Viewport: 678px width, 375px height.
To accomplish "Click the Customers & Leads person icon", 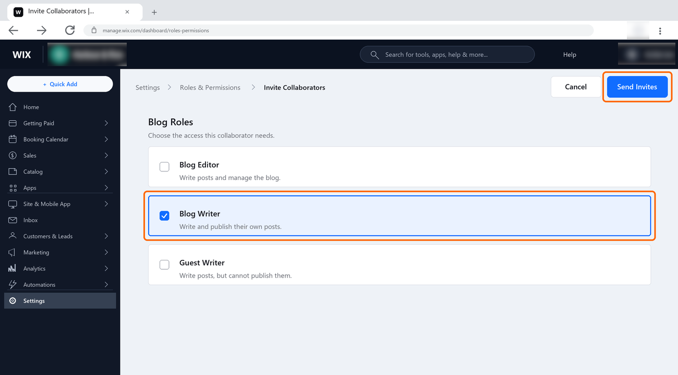I will point(13,236).
